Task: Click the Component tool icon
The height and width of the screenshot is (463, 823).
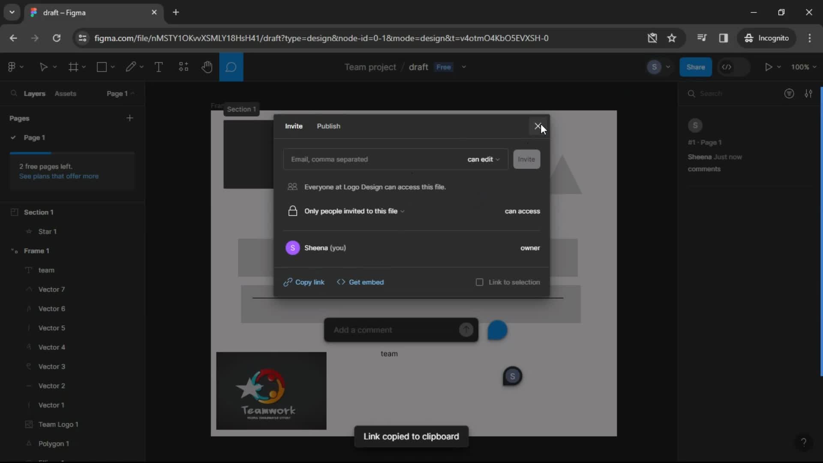Action: tap(184, 67)
